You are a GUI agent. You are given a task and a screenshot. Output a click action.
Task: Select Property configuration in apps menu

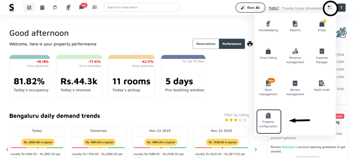(269, 121)
